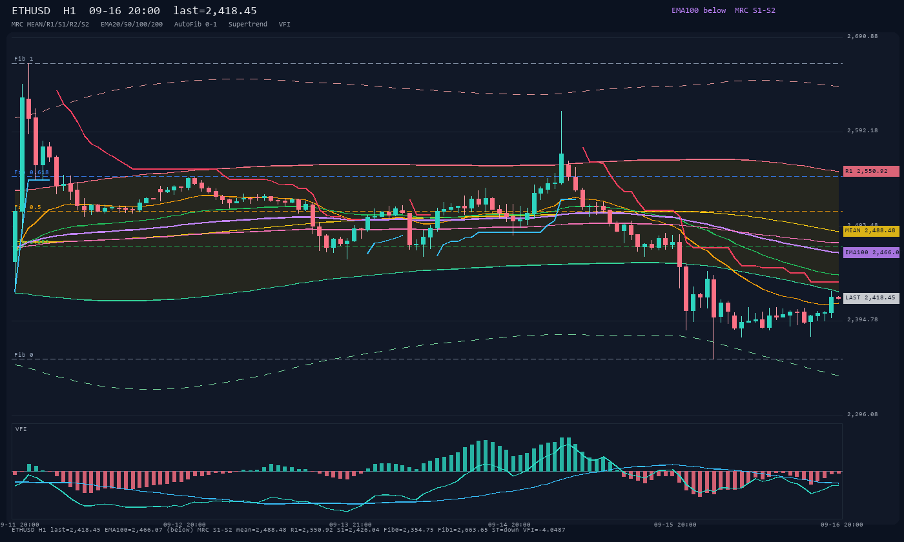Image resolution: width=904 pixels, height=542 pixels.
Task: Click the 09-14 20:00 time axis label
Action: click(x=509, y=525)
